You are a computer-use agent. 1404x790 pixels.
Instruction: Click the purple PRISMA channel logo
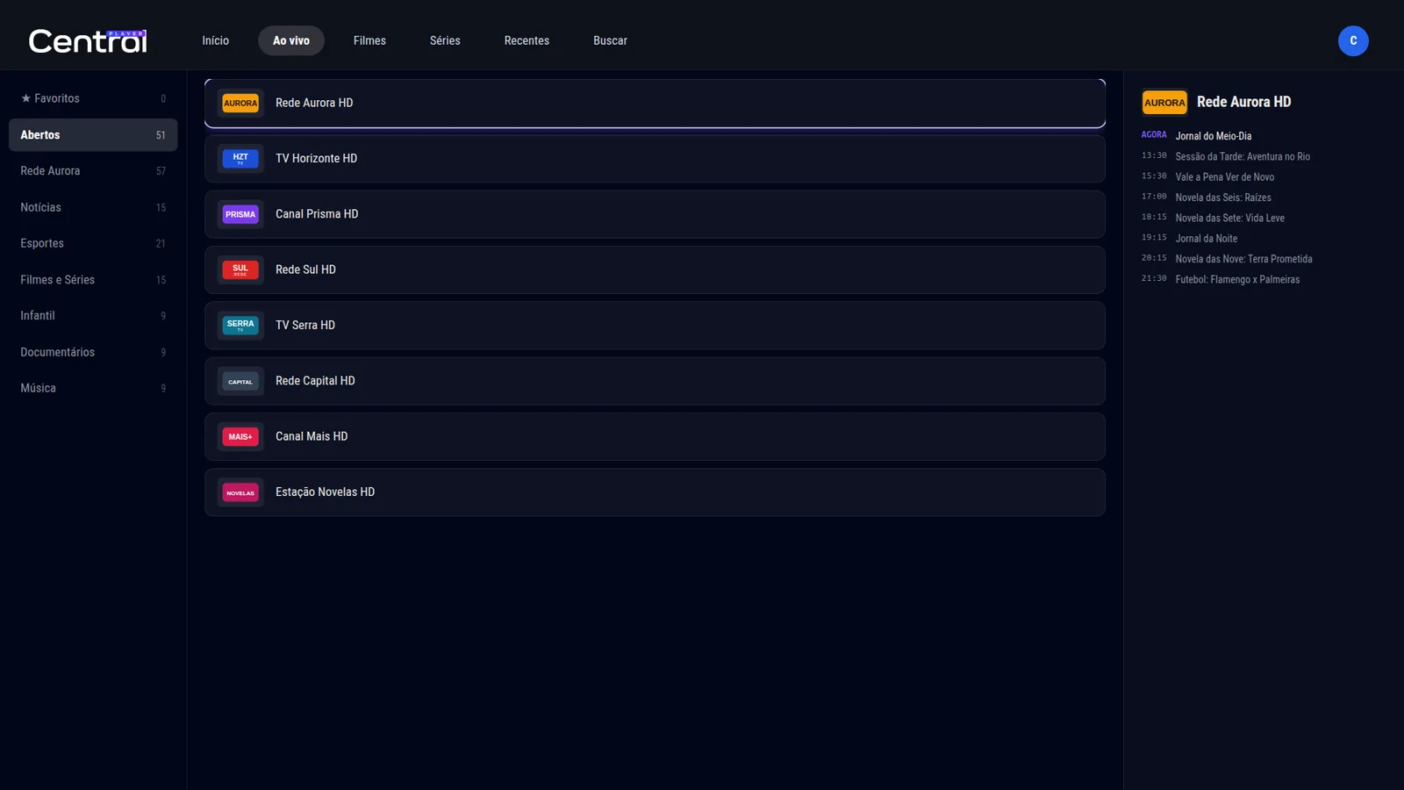[x=240, y=214]
